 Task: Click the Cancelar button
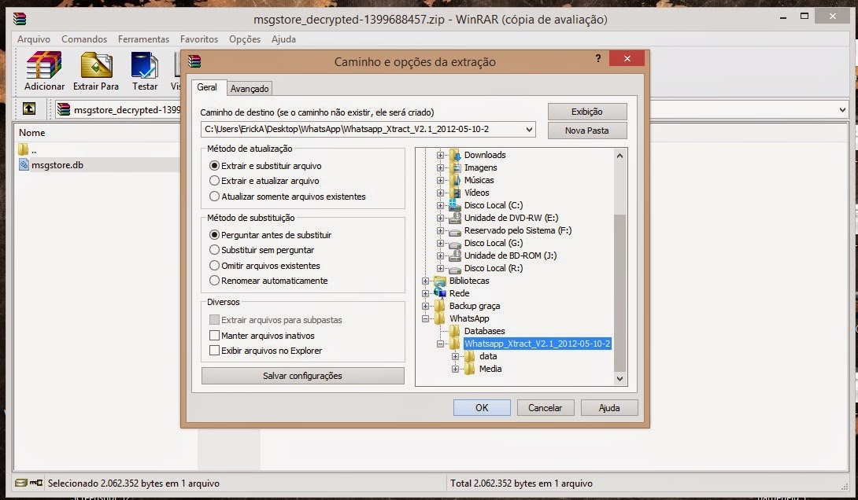pyautogui.click(x=545, y=408)
